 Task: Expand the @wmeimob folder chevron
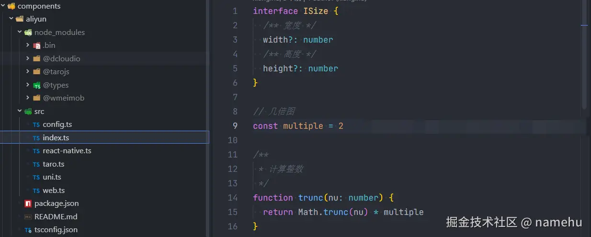[28, 98]
